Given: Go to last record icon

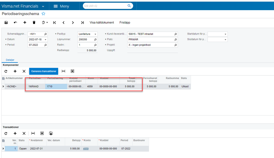Looking at the screenshot, I should point(82,22).
